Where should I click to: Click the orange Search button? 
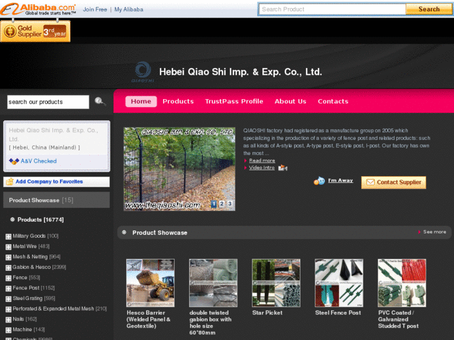point(429,9)
